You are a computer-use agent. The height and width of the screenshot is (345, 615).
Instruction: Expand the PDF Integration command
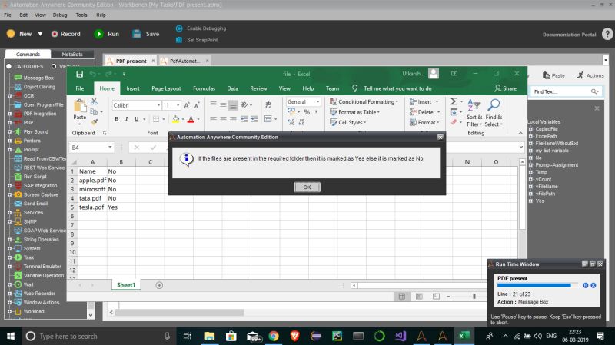pos(9,114)
